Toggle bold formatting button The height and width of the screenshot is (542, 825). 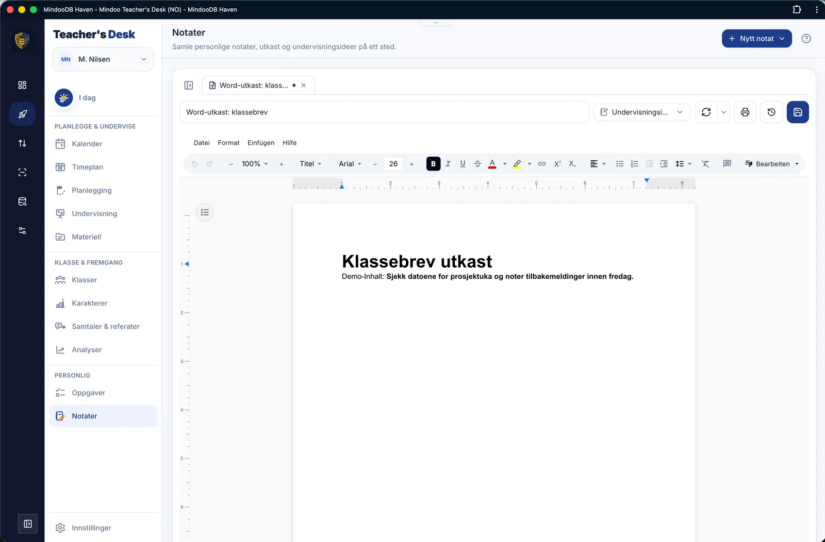433,164
